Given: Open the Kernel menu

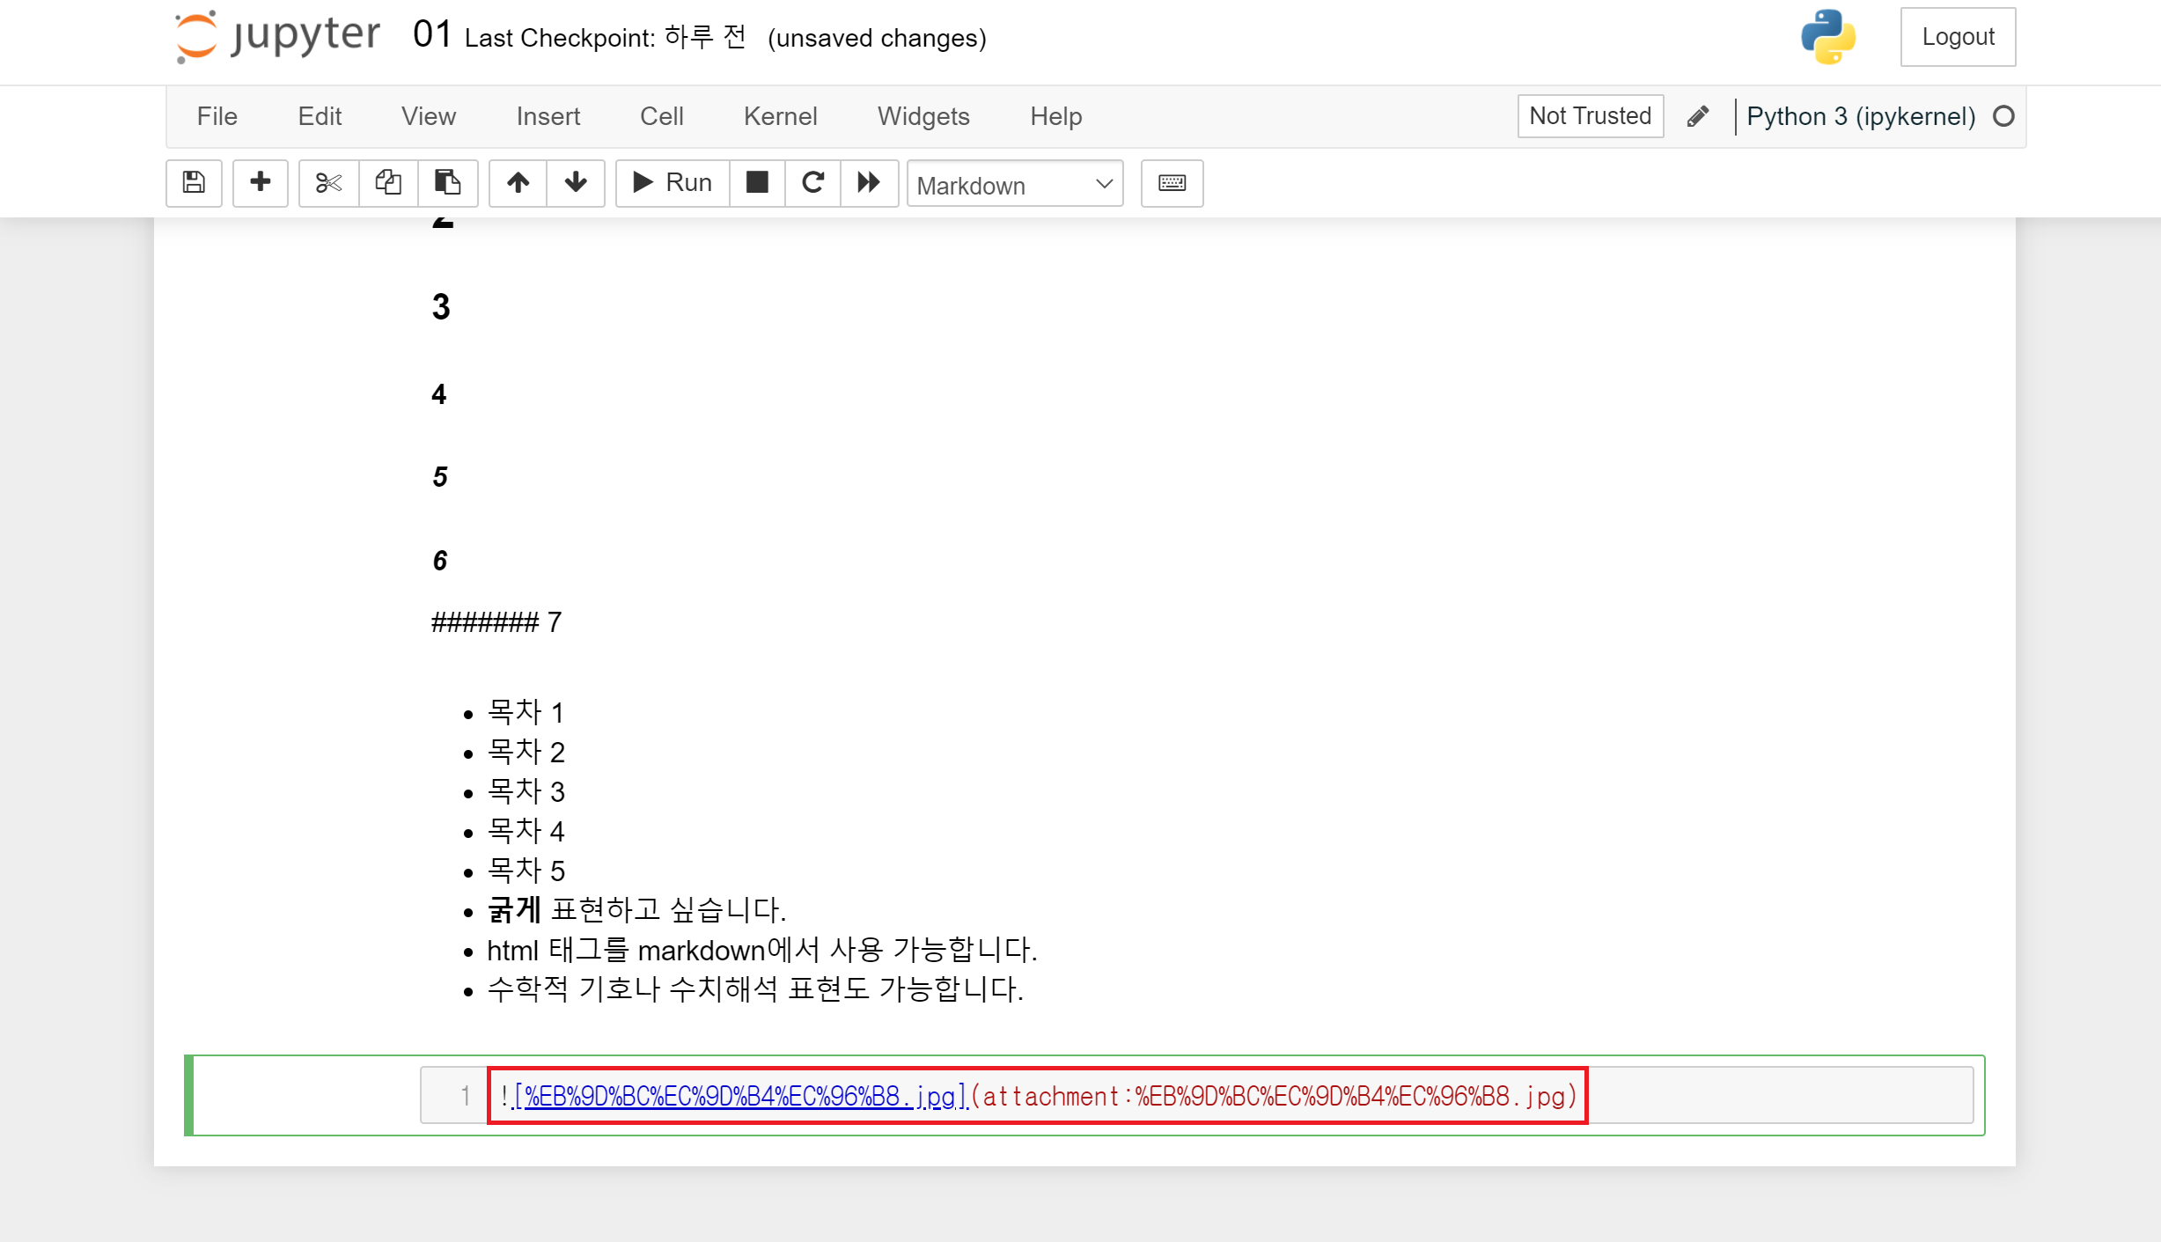Looking at the screenshot, I should (x=780, y=116).
